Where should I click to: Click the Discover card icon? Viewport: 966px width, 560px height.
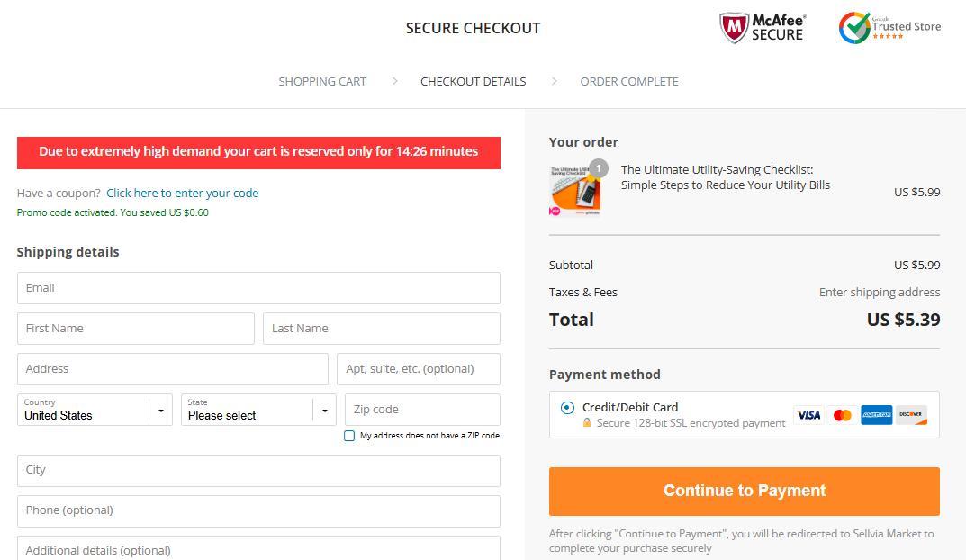click(911, 415)
